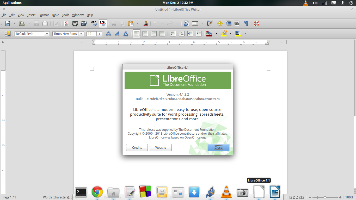Screen dimensions: 356x200
Task: Open the Help menu
Action: tap(90, 15)
